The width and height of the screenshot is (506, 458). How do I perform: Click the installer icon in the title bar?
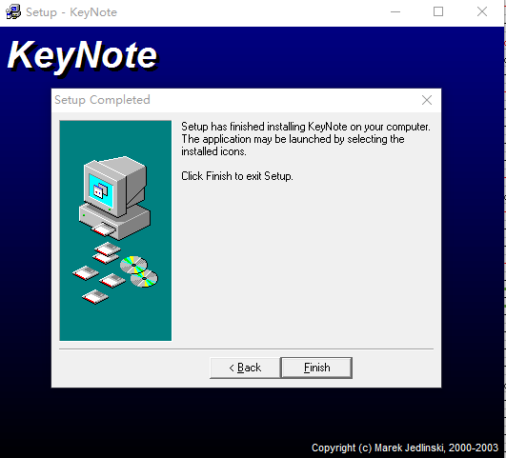(13, 12)
